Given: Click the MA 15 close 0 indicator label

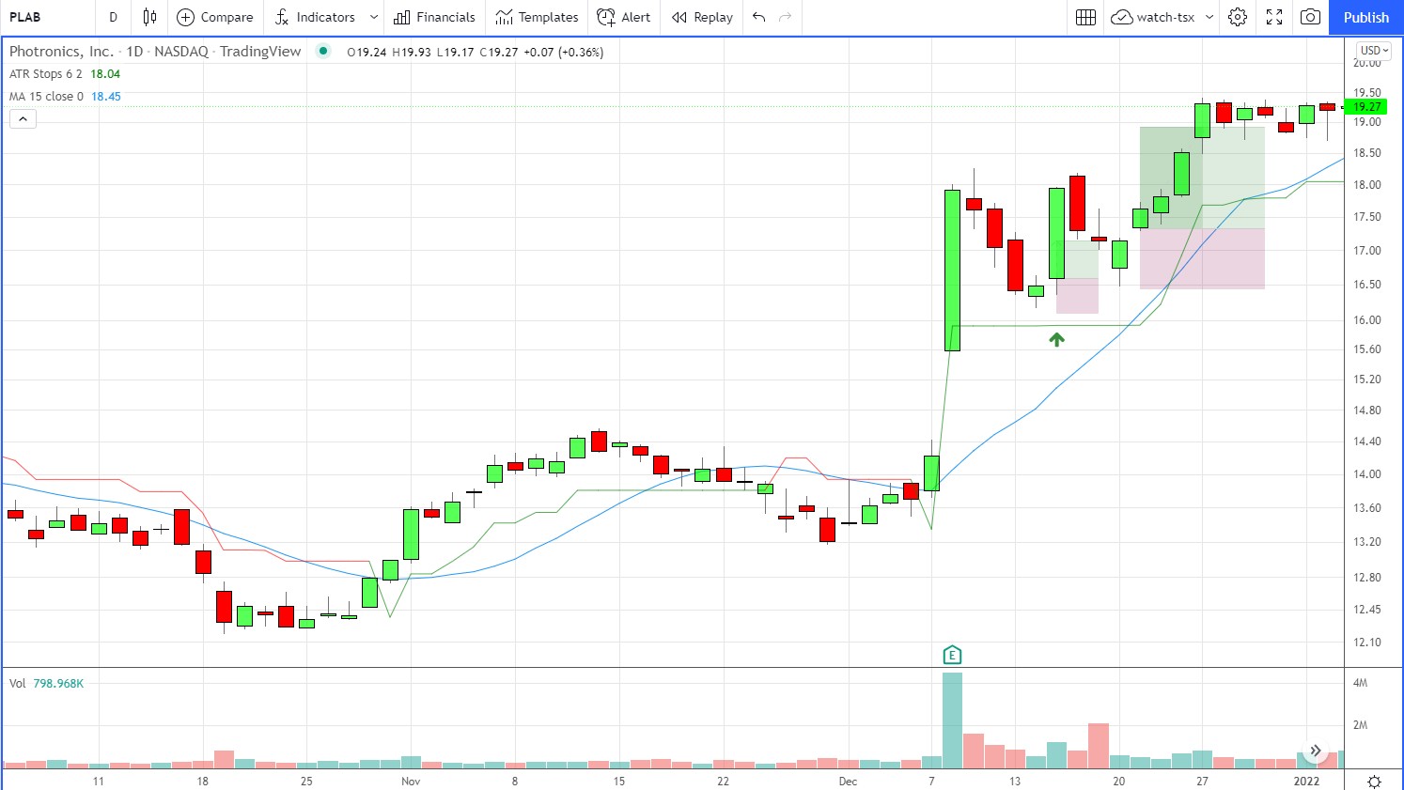Looking at the screenshot, I should tap(47, 97).
